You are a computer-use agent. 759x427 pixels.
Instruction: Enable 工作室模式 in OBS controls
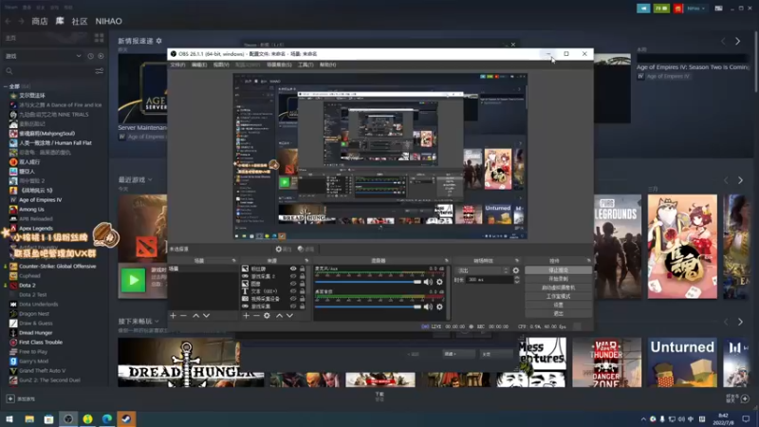click(558, 296)
